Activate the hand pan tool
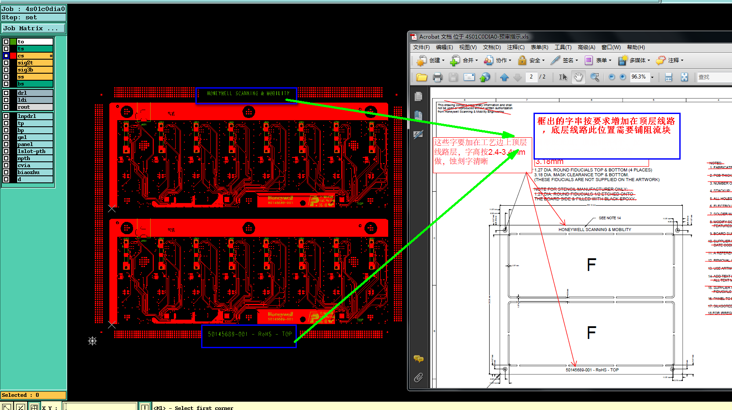 [x=578, y=77]
